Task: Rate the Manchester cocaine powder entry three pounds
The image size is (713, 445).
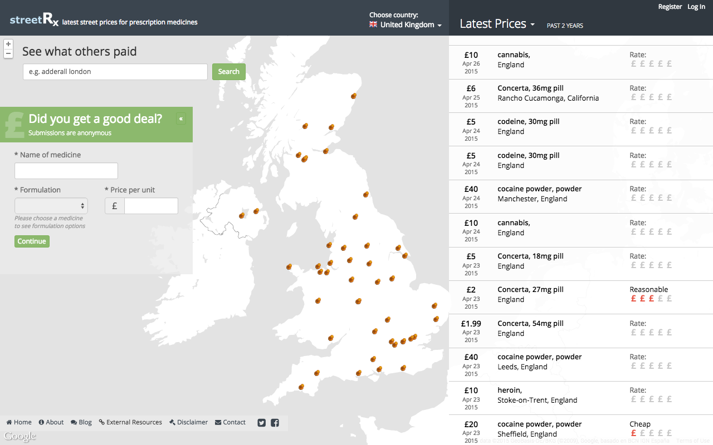Action: [651, 198]
